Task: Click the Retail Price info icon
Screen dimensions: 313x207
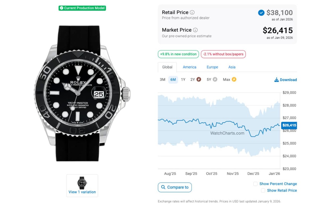Action: [x=192, y=12]
